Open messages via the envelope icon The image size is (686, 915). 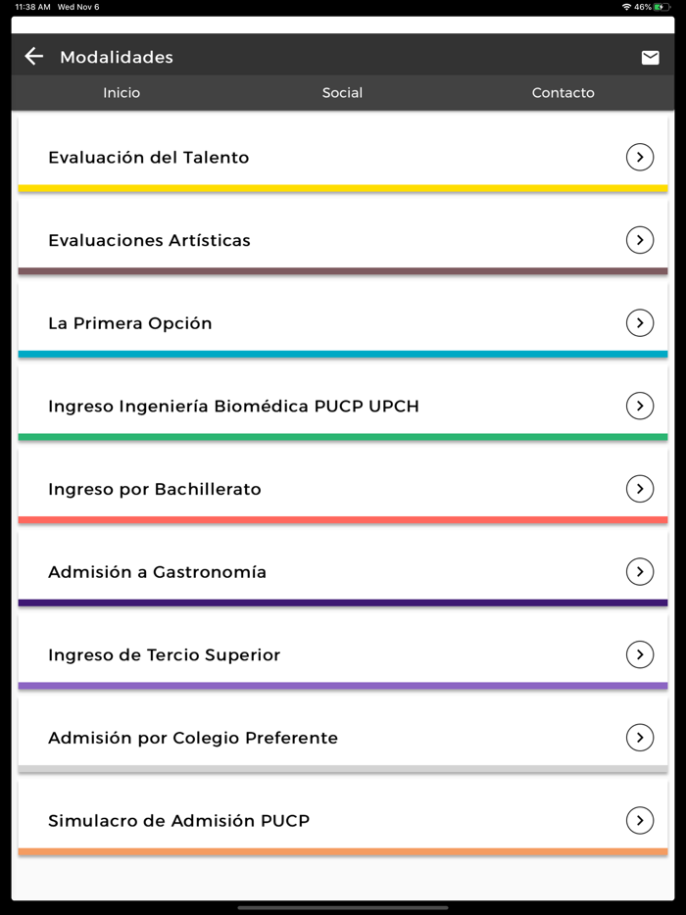click(x=650, y=57)
